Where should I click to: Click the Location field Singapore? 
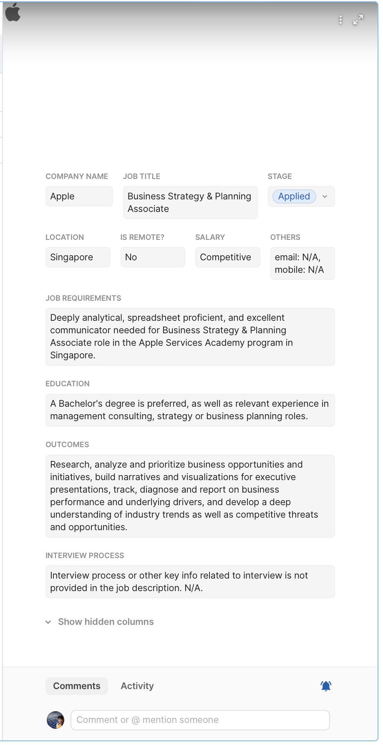pyautogui.click(x=78, y=257)
